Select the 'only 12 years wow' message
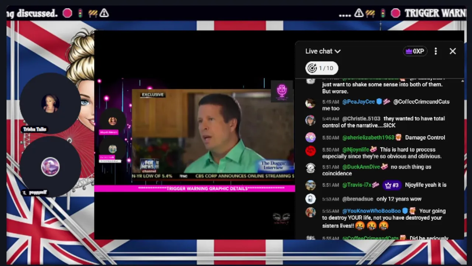Screen dimensions: 472x266 tap(399, 199)
